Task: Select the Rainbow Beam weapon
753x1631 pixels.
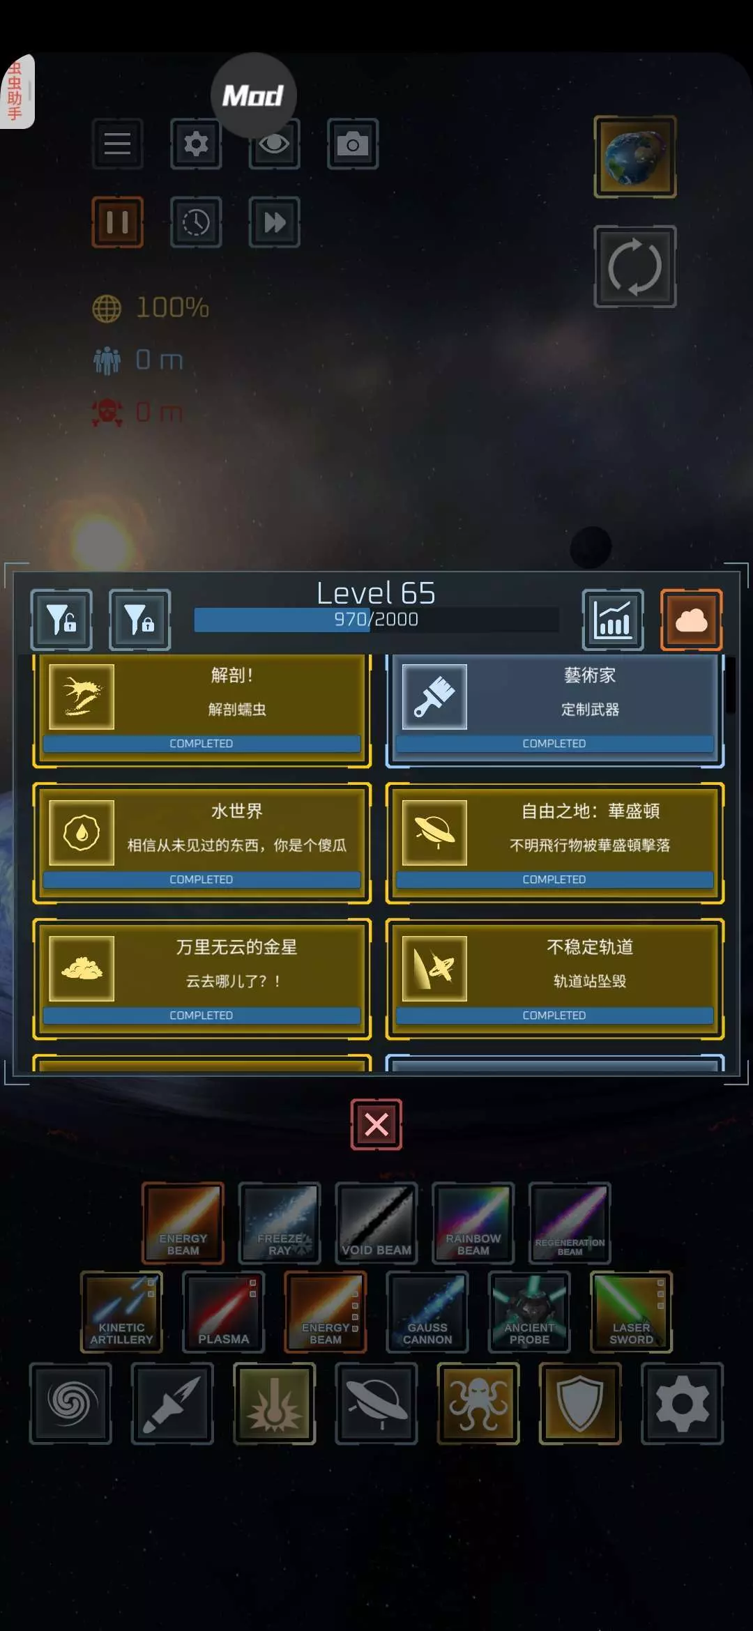Action: point(473,1223)
